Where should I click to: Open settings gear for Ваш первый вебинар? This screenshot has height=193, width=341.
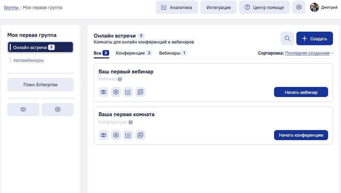(x=116, y=92)
